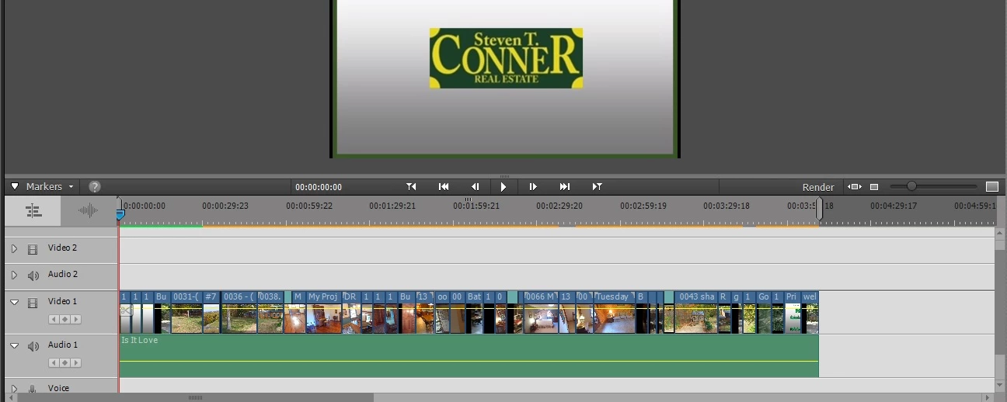The height and width of the screenshot is (402, 1007).
Task: Collapse the Audio 1 track
Action: pos(14,346)
